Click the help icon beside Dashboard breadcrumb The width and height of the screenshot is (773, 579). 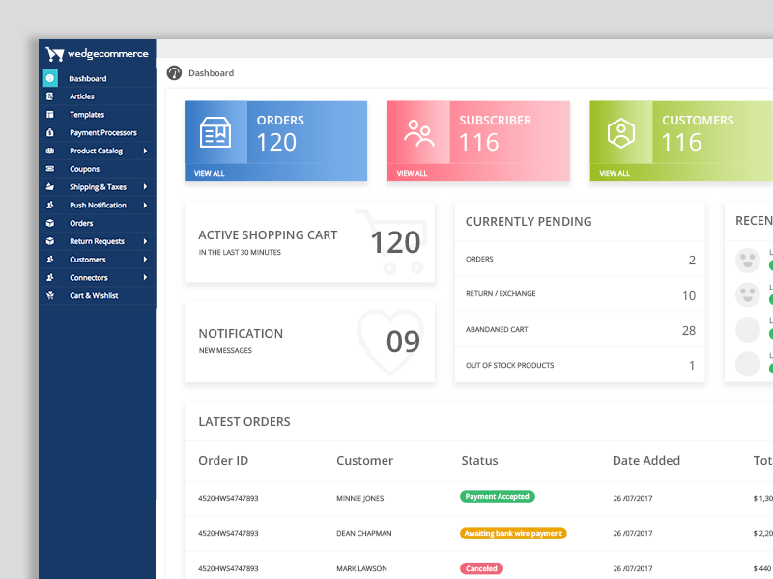pos(174,72)
